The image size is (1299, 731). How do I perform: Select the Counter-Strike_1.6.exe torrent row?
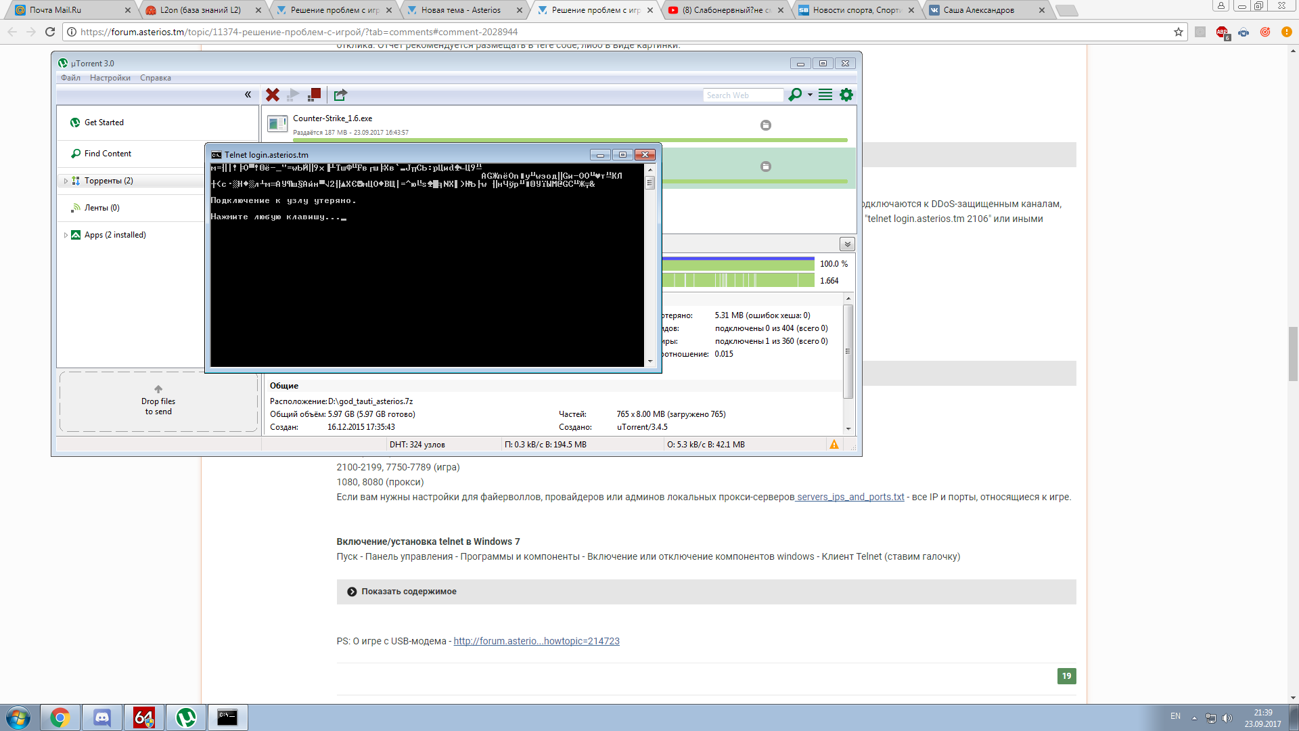(x=559, y=126)
